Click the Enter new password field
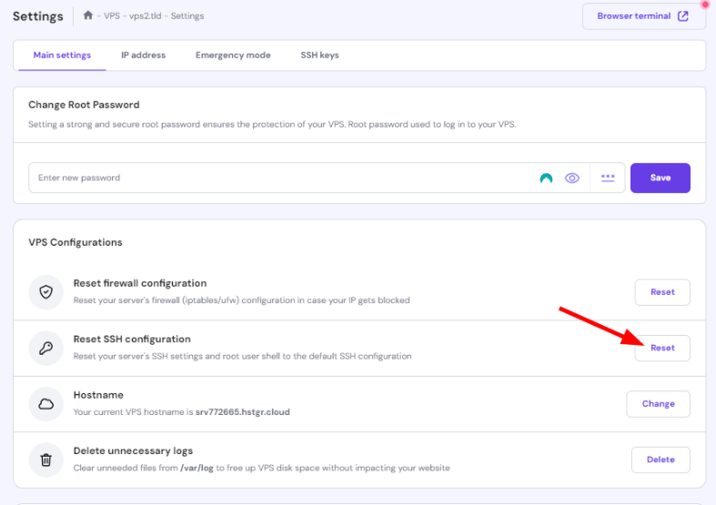 point(273,178)
